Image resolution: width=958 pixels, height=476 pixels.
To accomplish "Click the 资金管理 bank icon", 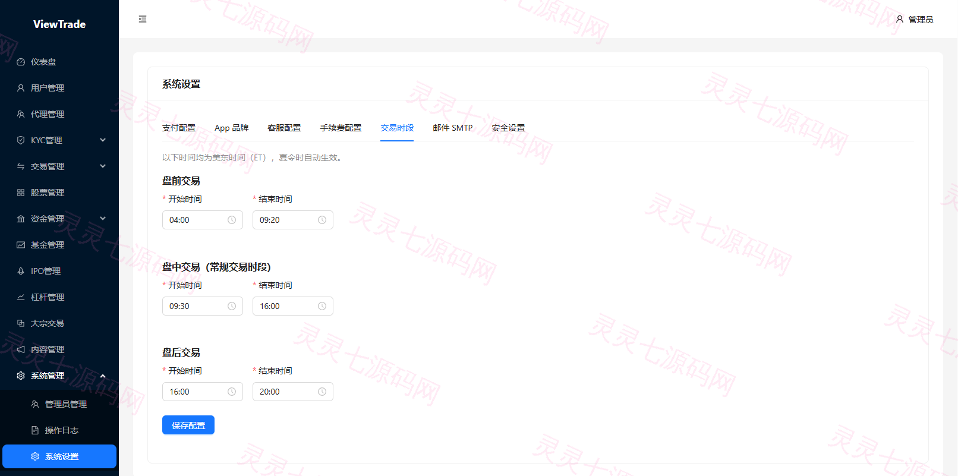I will click(x=21, y=219).
